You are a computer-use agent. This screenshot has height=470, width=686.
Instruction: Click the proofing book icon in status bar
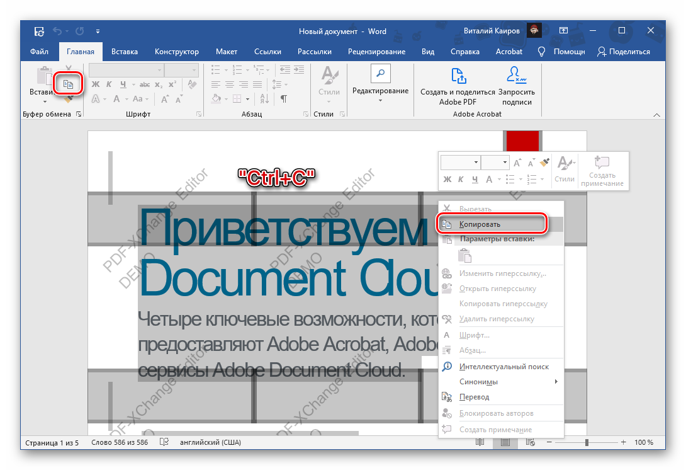[x=164, y=442]
